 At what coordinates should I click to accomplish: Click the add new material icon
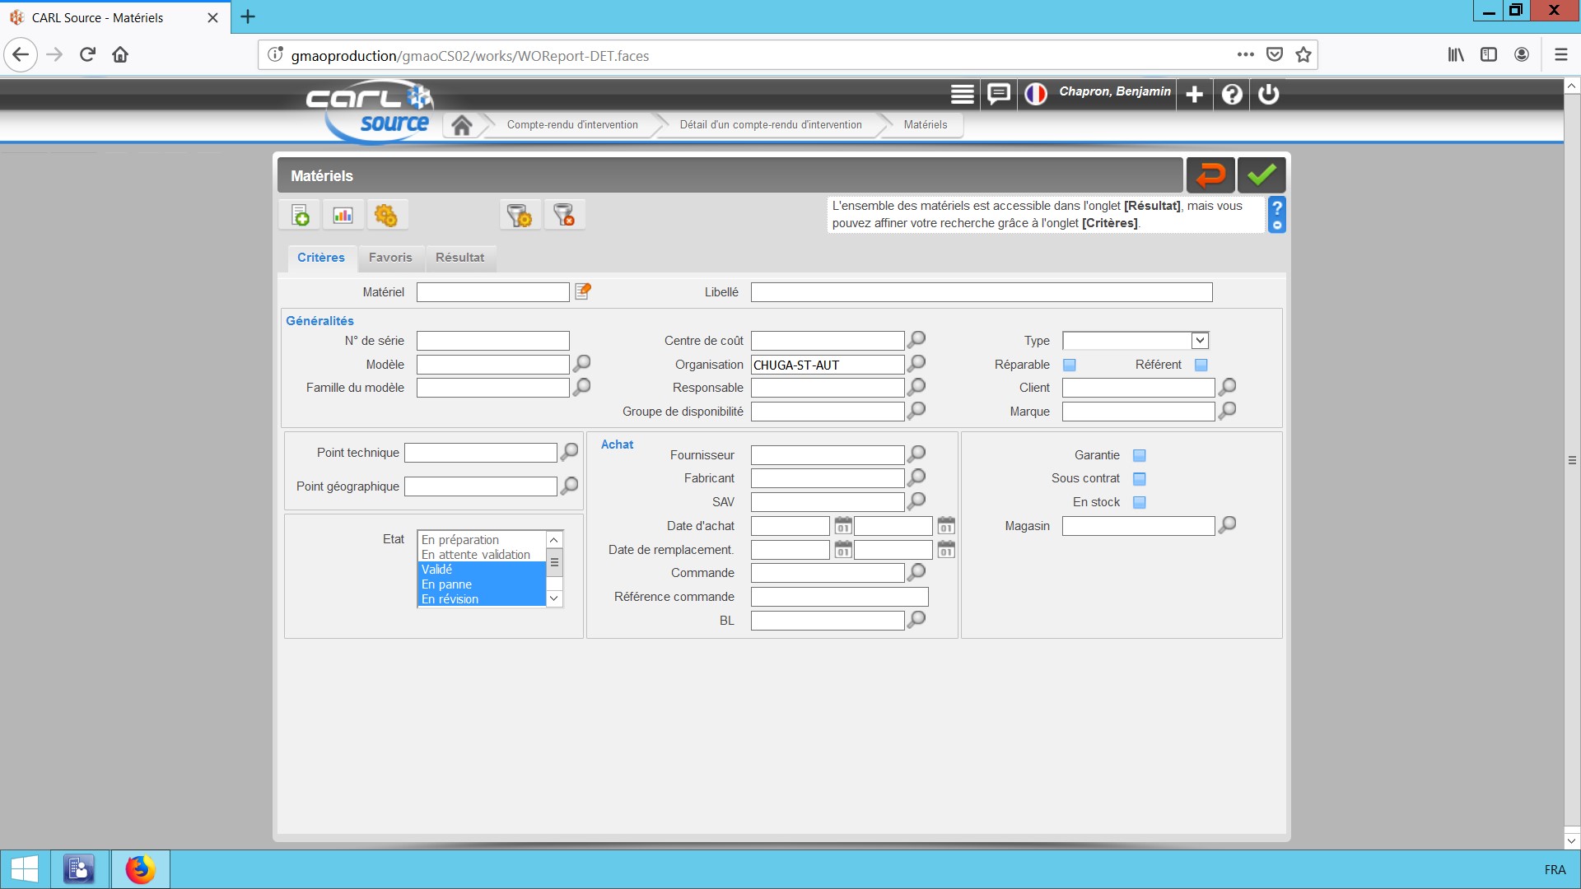click(301, 216)
